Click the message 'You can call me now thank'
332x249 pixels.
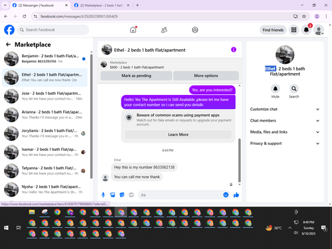[137, 177]
